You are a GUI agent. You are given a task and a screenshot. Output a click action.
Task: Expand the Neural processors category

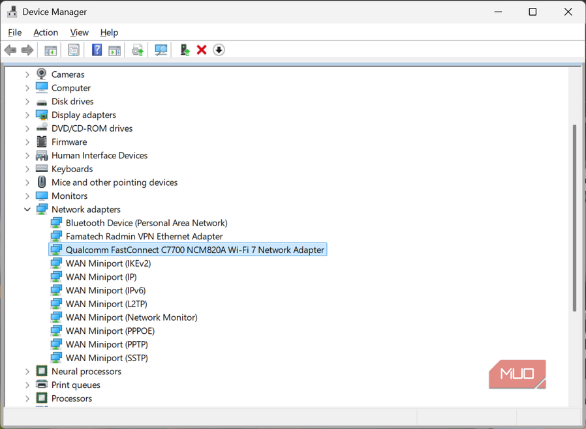[27, 372]
